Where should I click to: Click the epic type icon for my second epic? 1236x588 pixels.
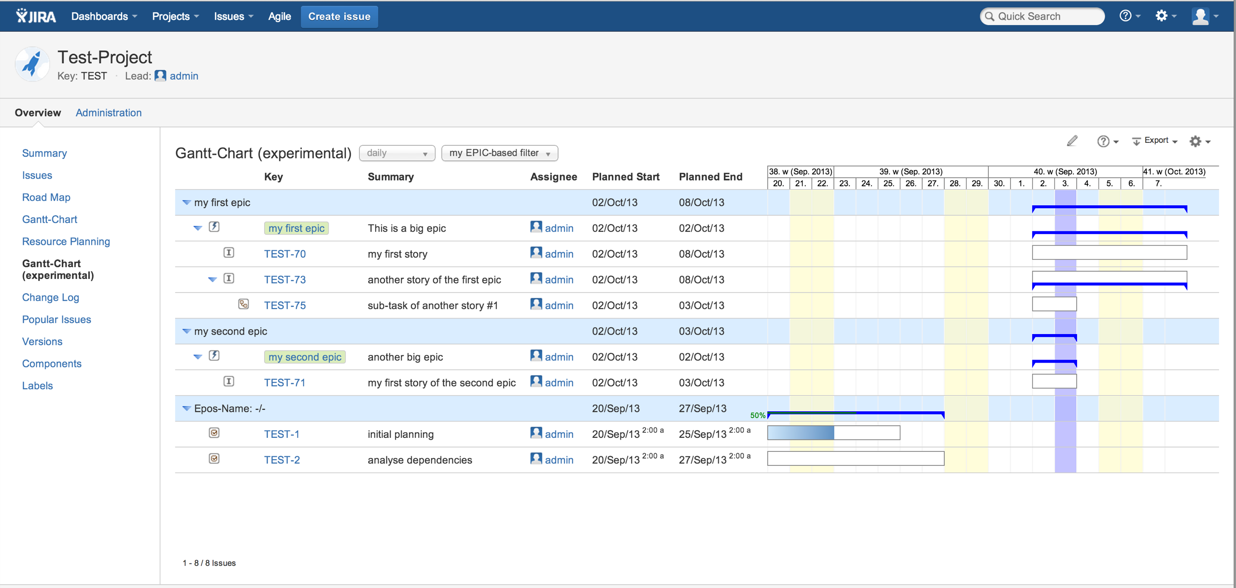(214, 356)
